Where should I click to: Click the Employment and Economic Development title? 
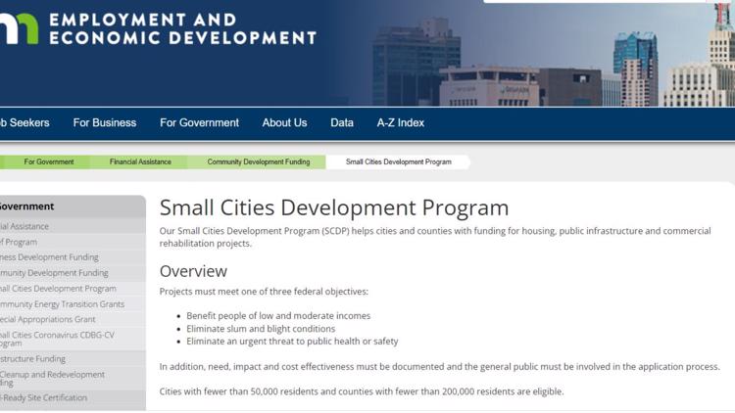point(183,29)
